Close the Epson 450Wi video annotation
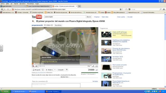 click(x=89, y=57)
